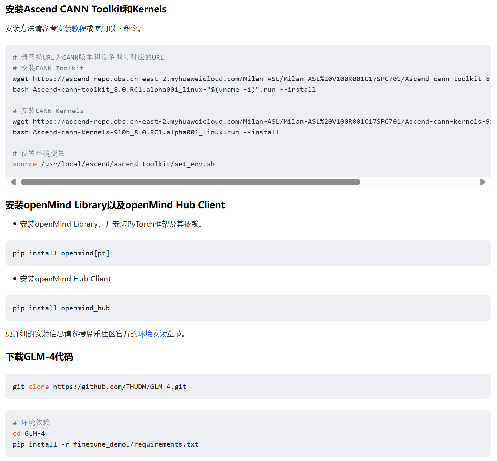This screenshot has width=497, height=461.
Task: Click the git clone GLM-4 command line
Action: (100, 387)
